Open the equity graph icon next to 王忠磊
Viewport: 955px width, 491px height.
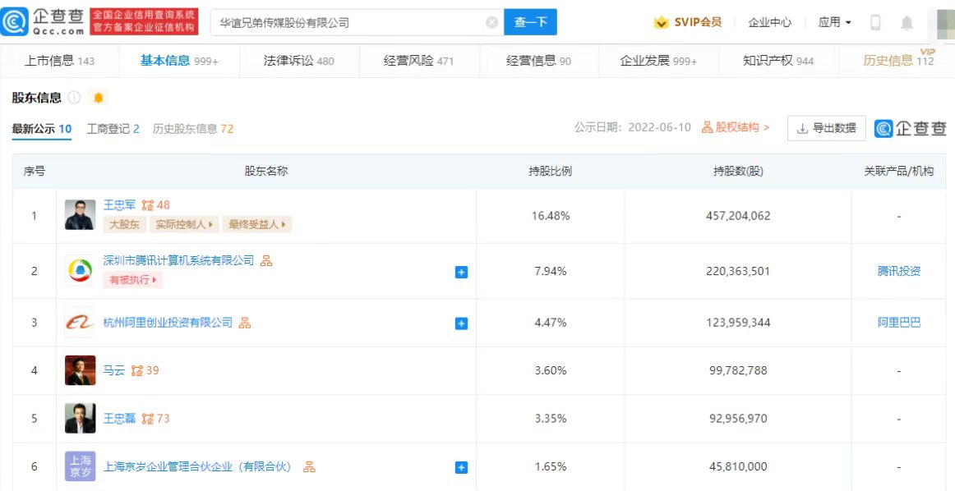click(x=147, y=418)
